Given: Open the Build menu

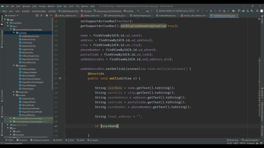Looking at the screenshot, I should [x=59, y=6].
